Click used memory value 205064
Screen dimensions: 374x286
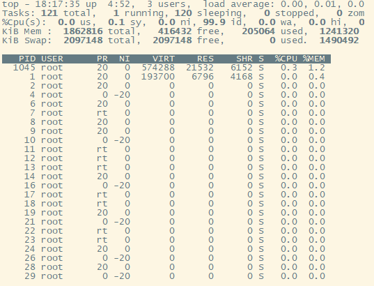pyautogui.click(x=258, y=31)
